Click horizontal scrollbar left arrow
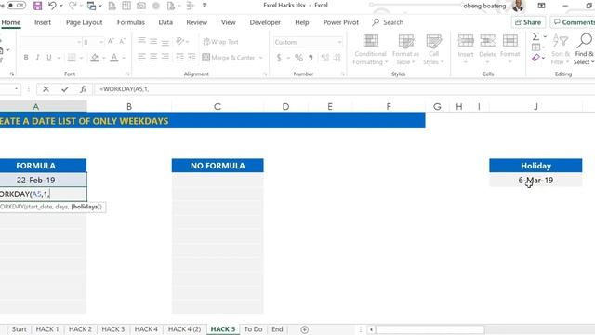This screenshot has height=335, width=595. tap(372, 329)
